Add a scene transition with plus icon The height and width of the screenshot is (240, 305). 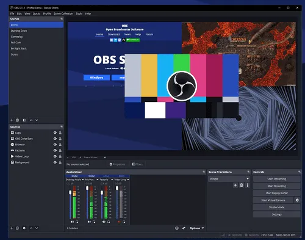pyautogui.click(x=235, y=185)
